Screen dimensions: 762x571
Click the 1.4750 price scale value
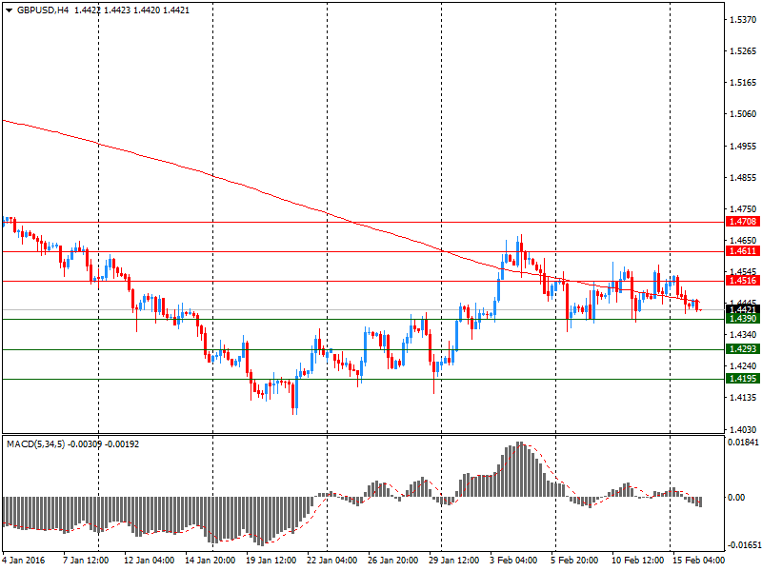coord(744,208)
